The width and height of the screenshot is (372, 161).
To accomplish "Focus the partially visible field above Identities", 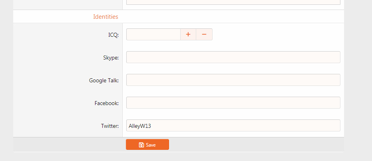I will point(233,2).
